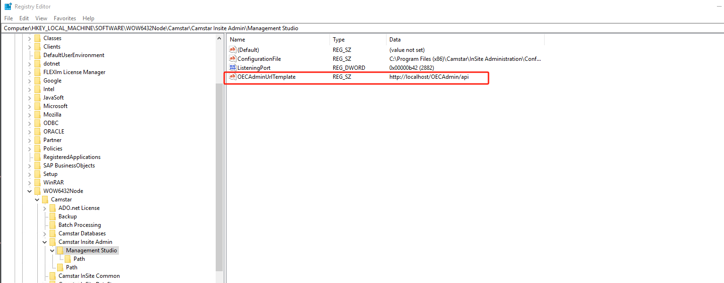724x283 pixels.
Task: Collapse the WOW6432Node key
Action: tap(30, 191)
